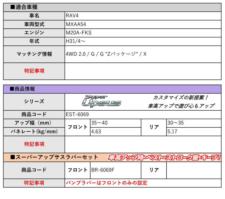The image size is (225, 199).
Task: Select the 車名 label cell
Action: (x=34, y=16)
